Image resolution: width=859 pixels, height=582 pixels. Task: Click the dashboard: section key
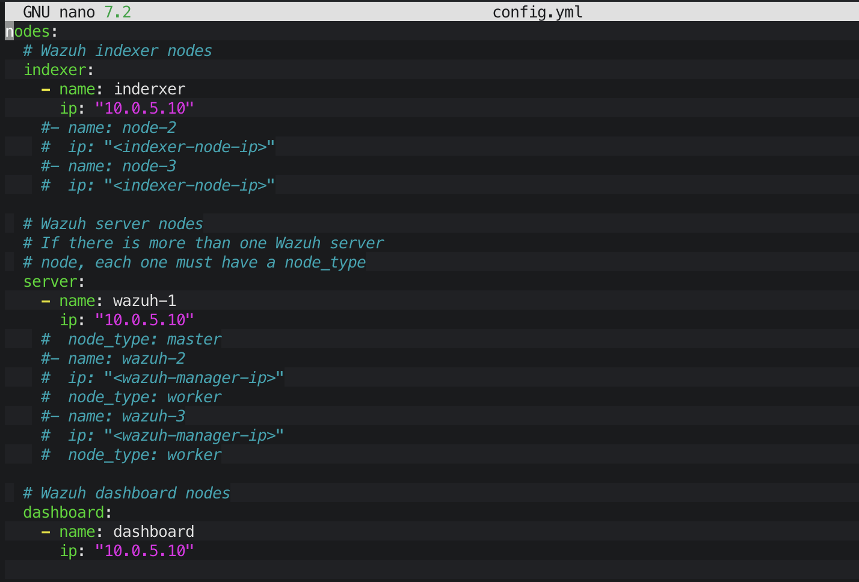(67, 512)
